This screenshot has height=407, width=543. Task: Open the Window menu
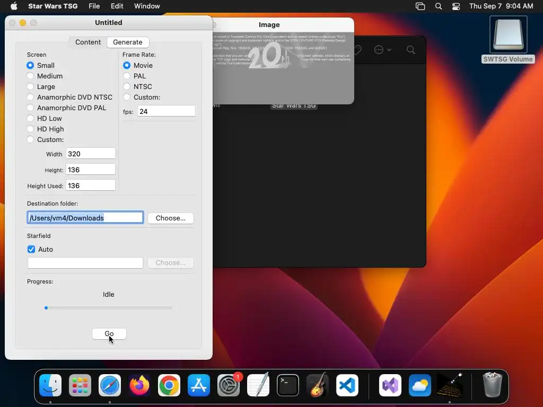click(x=147, y=6)
